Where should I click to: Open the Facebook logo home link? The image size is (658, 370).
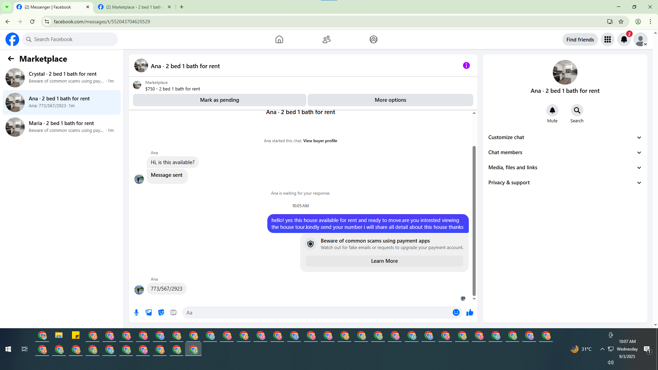12,39
